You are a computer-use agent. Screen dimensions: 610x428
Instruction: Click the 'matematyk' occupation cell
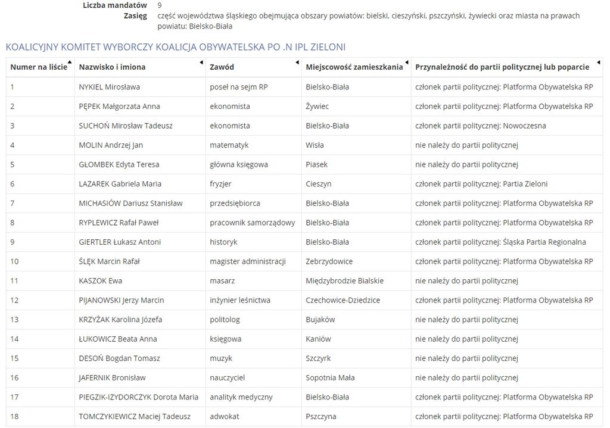(229, 145)
